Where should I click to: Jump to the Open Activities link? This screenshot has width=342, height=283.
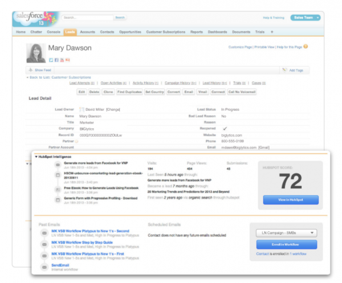[x=113, y=83]
